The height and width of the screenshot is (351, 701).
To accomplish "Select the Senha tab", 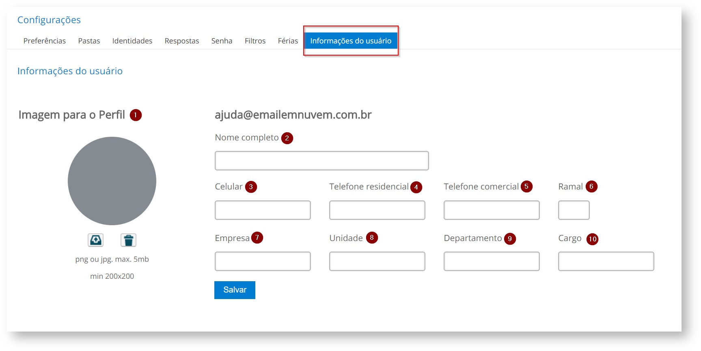I will (x=222, y=41).
